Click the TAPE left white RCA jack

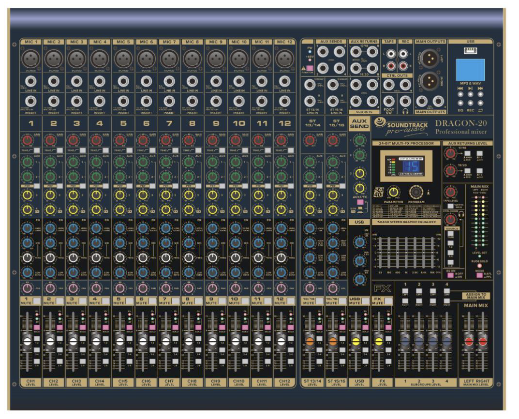pyautogui.click(x=391, y=54)
